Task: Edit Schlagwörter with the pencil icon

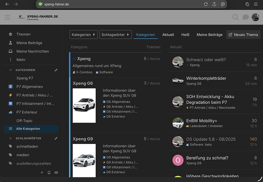Action: pyautogui.click(x=56, y=138)
